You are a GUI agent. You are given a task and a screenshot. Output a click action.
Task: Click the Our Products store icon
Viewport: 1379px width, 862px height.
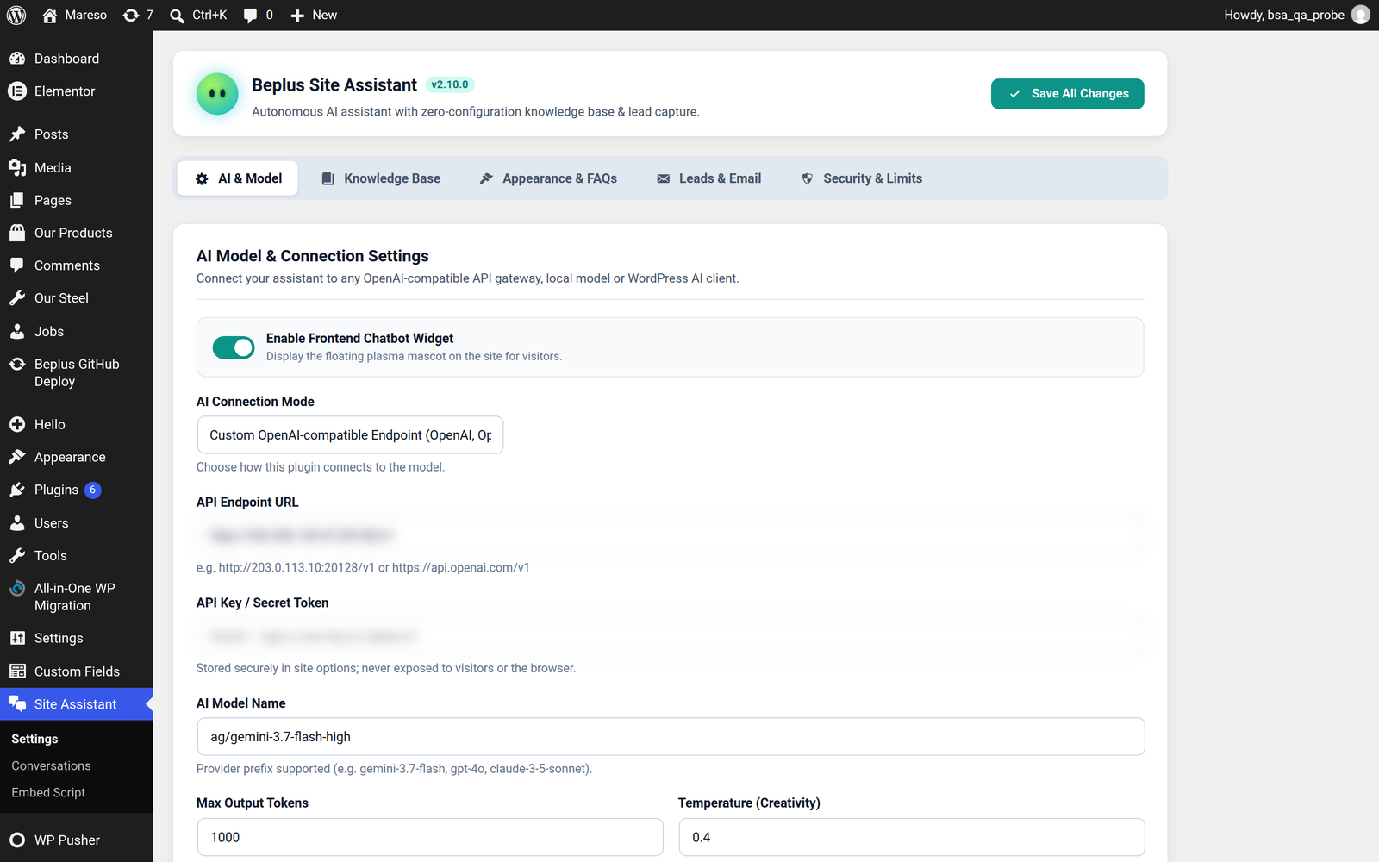[17, 233]
